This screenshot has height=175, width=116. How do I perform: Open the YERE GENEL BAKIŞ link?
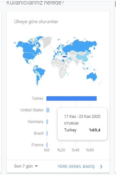tap(76, 167)
